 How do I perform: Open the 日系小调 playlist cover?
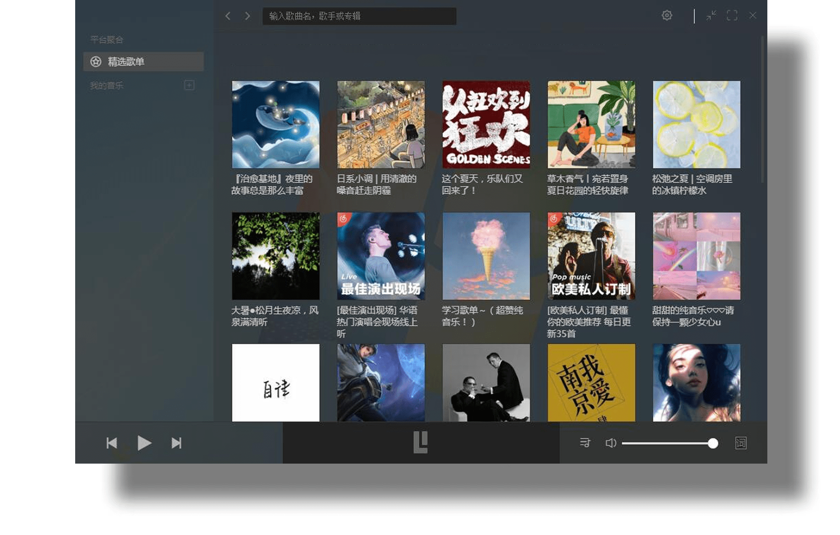click(x=381, y=125)
